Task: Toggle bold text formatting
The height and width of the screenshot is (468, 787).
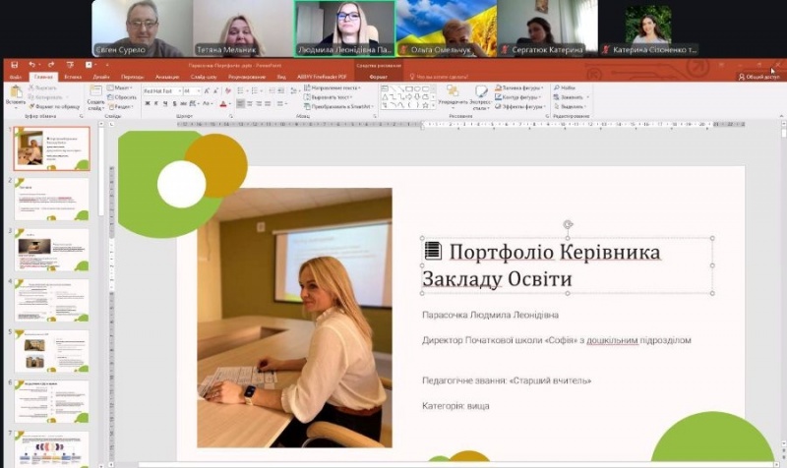Action: click(147, 104)
